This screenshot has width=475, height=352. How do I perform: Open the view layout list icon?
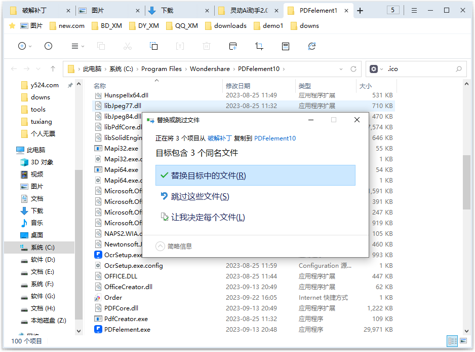click(75, 46)
